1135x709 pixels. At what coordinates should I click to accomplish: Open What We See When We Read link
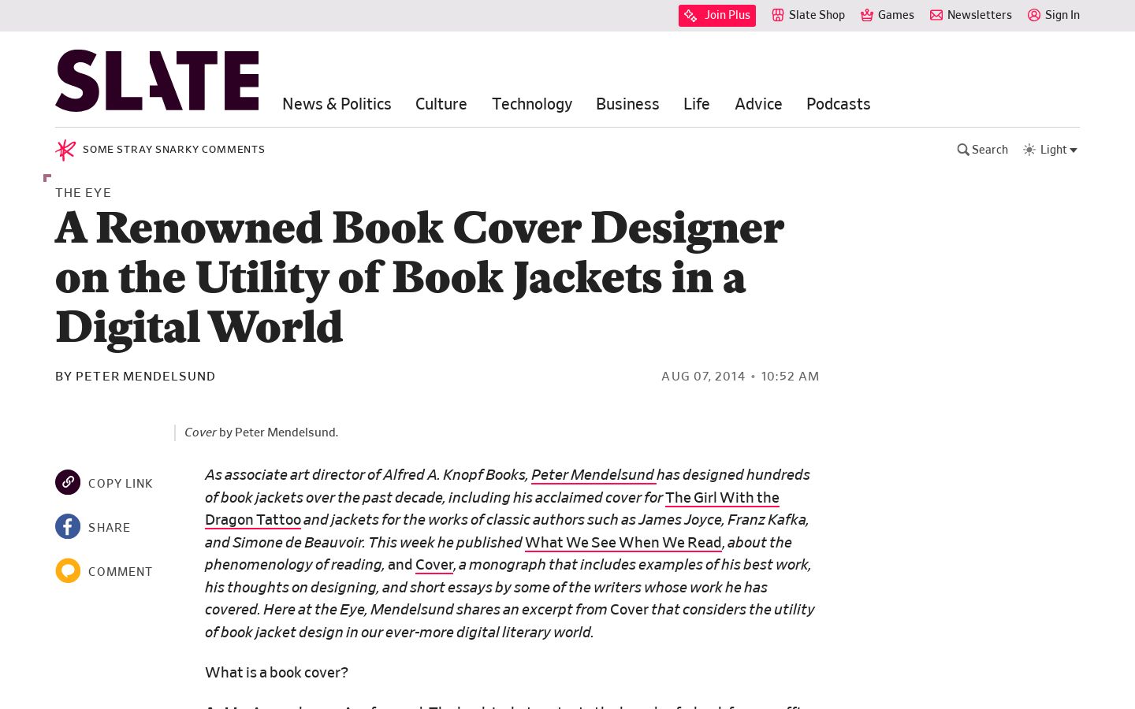(x=623, y=543)
